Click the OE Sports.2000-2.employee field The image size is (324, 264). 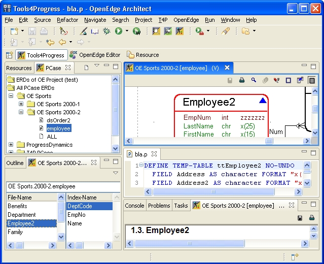click(x=63, y=186)
